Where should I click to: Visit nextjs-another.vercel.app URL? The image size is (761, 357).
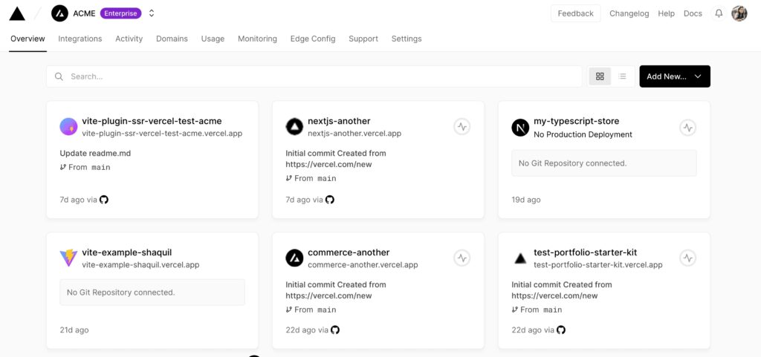click(x=354, y=134)
